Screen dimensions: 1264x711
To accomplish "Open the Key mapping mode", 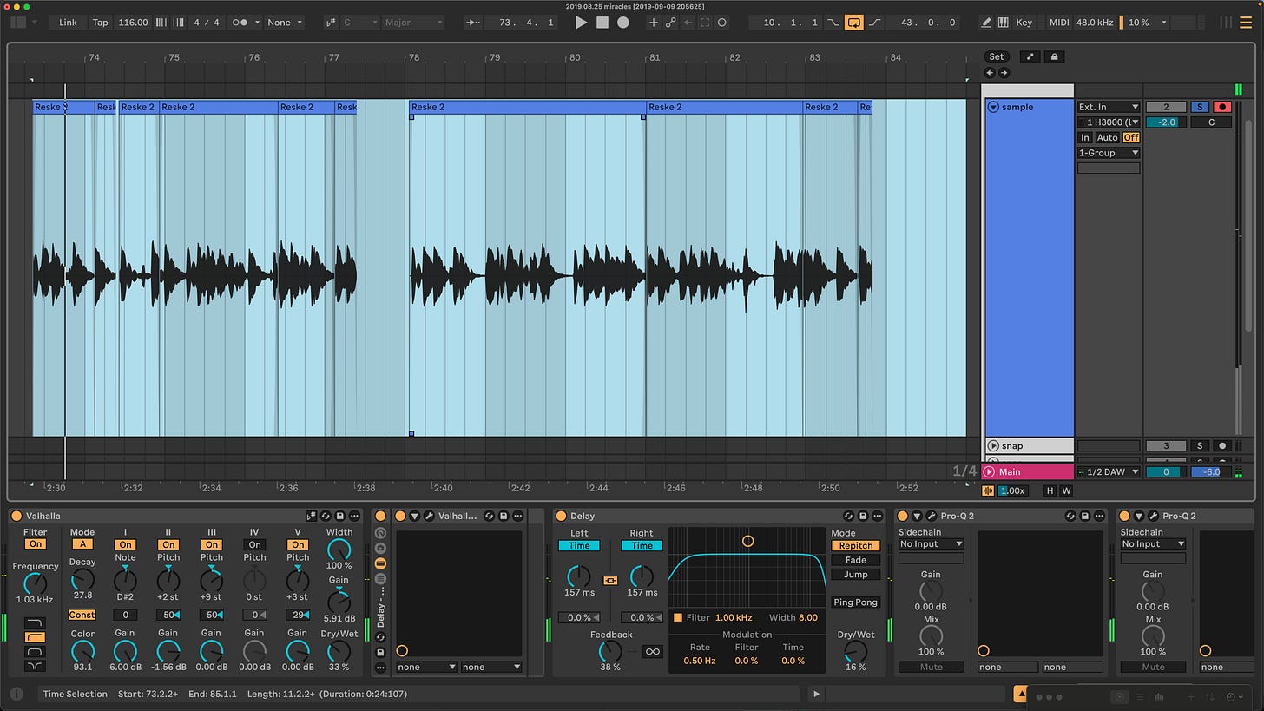I will click(1024, 23).
